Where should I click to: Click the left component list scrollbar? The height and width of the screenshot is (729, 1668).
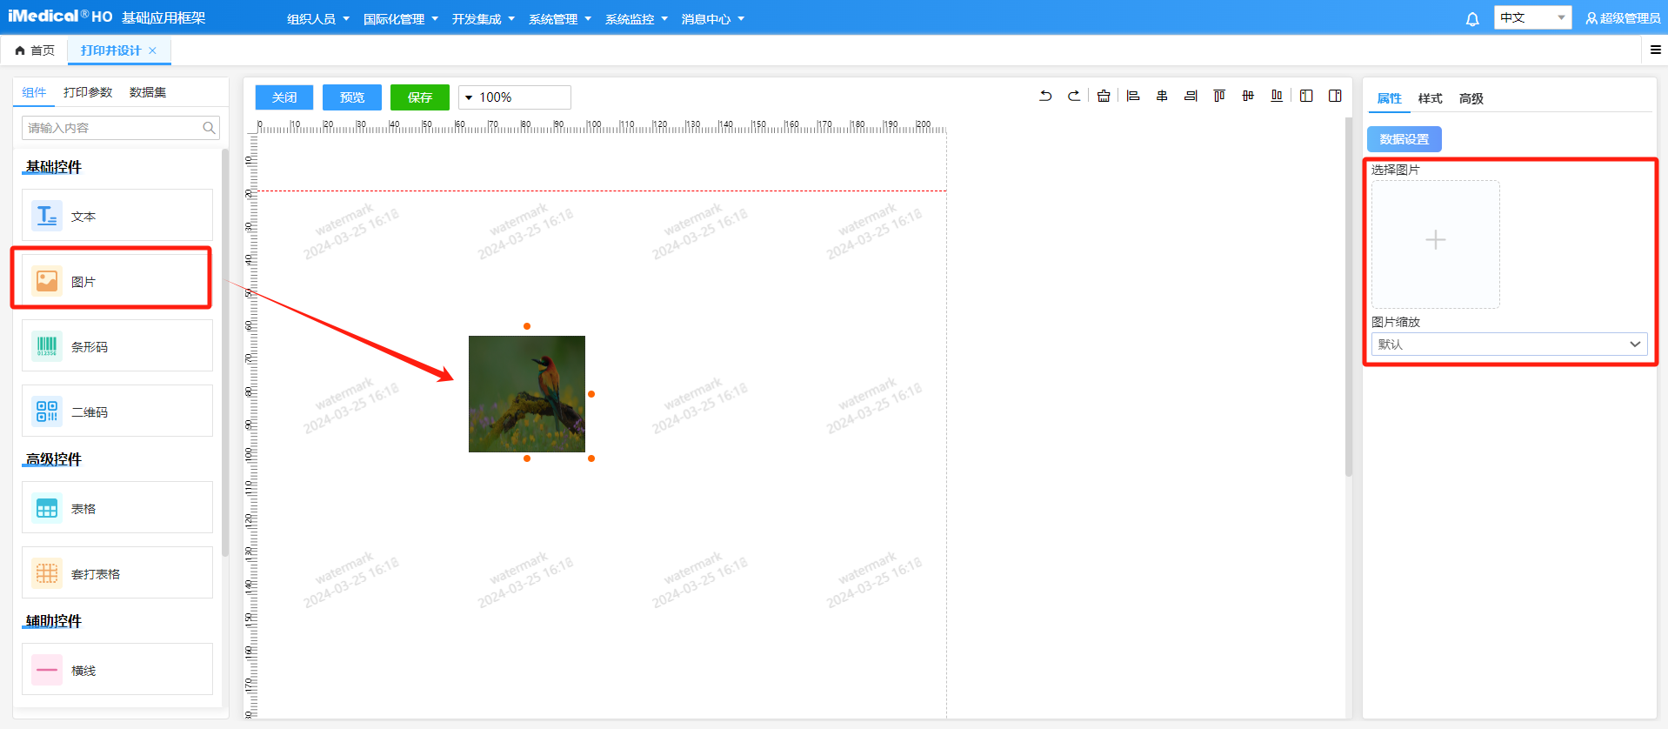click(225, 348)
